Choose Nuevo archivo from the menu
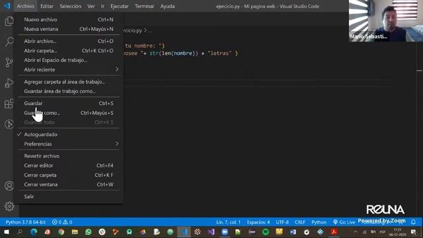 tap(69, 19)
